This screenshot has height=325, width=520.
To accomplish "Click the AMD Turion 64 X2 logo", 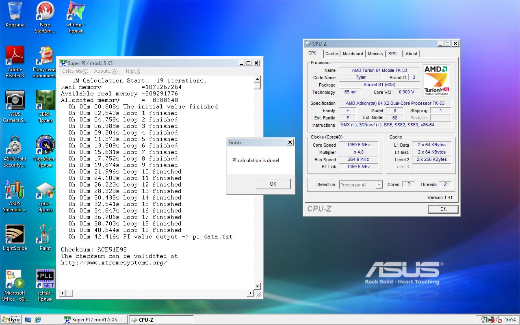I will pos(436,80).
